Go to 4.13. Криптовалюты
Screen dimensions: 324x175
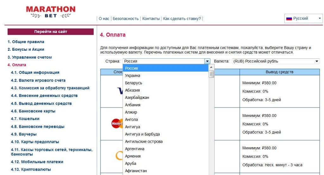pyautogui.click(x=31, y=169)
